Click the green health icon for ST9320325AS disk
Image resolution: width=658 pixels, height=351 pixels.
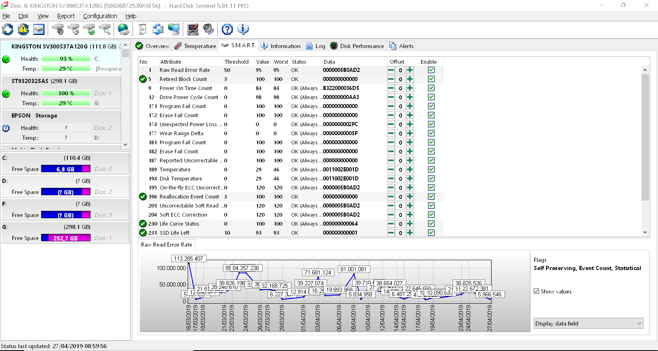tap(6, 94)
